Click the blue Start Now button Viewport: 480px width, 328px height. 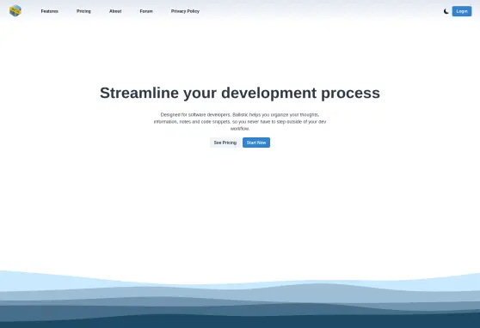click(x=256, y=143)
